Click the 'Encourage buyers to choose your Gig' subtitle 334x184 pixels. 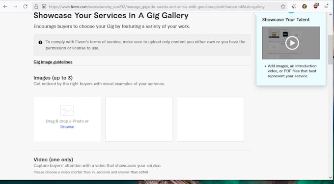(x=111, y=27)
